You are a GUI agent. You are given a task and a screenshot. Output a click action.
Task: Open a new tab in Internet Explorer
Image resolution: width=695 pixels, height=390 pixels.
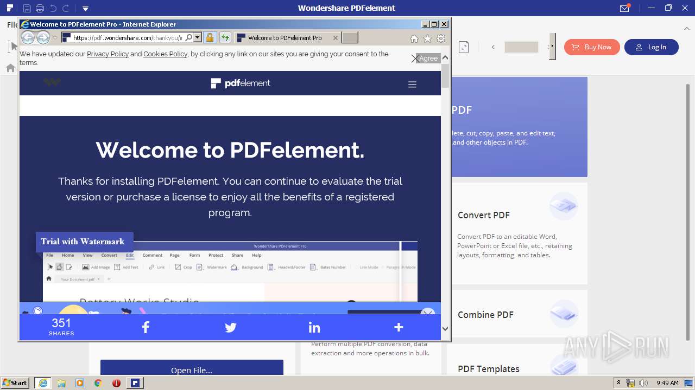coord(350,38)
